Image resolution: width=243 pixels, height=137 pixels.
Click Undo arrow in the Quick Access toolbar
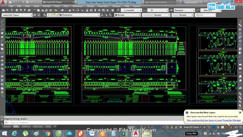pyautogui.click(x=32, y=2)
